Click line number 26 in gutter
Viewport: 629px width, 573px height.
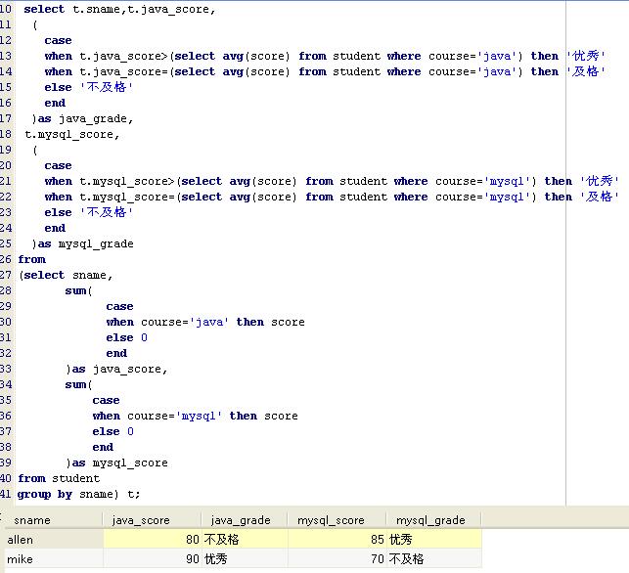point(6,259)
